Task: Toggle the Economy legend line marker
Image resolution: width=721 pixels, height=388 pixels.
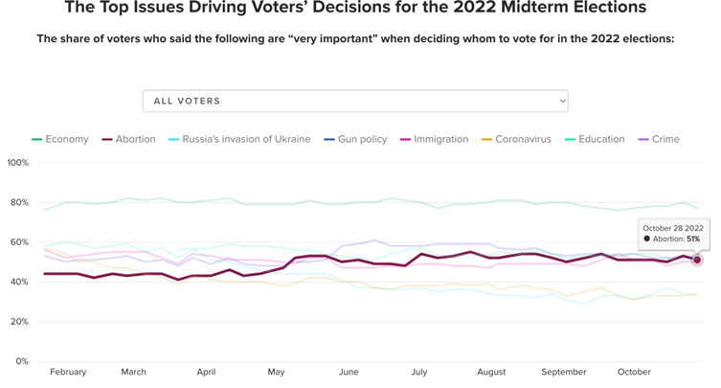Action: point(36,140)
